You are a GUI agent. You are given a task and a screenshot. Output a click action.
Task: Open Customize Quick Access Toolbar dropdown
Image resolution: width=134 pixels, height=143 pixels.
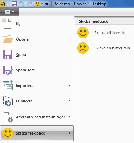point(47,4)
